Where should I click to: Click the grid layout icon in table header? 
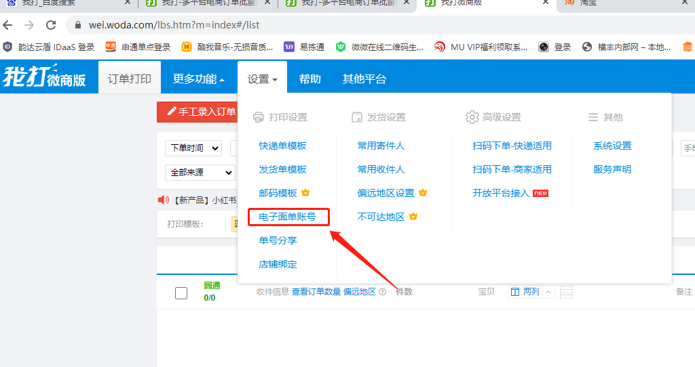567,292
